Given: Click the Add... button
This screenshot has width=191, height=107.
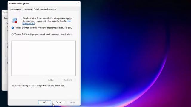Looking at the screenshot, I should coord(51,80).
